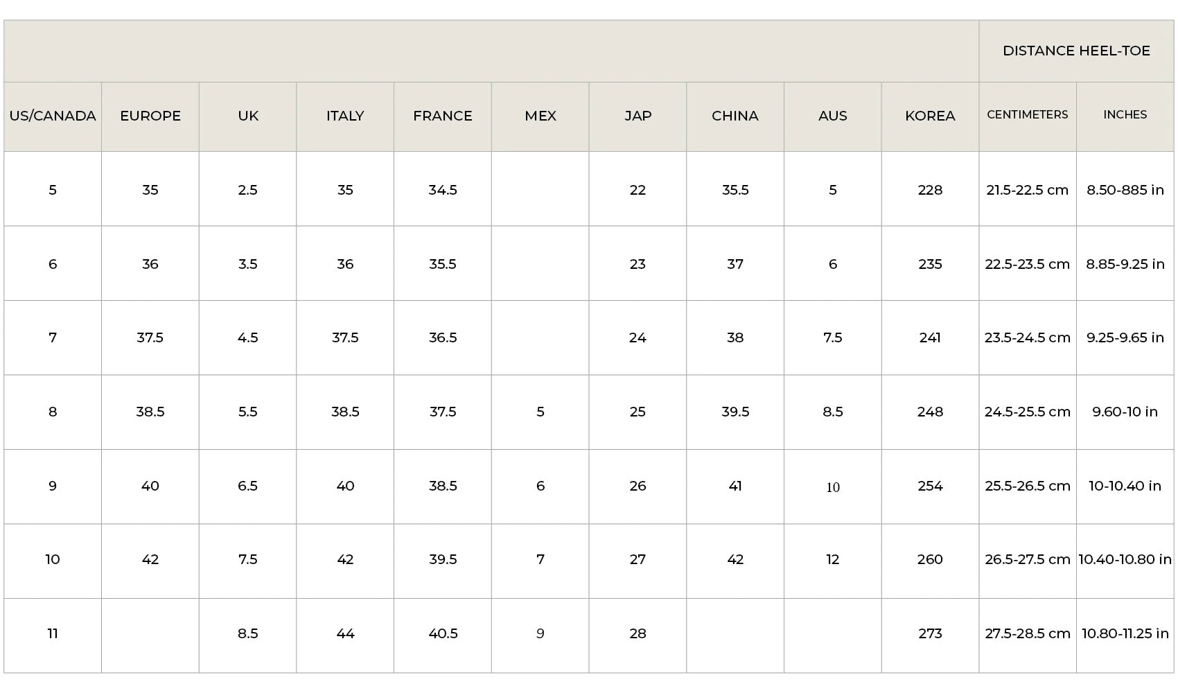Click the CHINA column header
1178x693 pixels.
[x=735, y=116]
